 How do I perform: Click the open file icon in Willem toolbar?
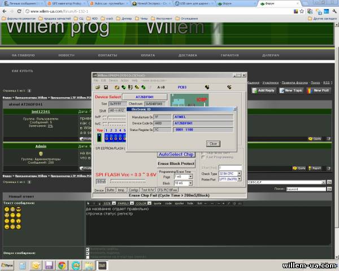98,88
